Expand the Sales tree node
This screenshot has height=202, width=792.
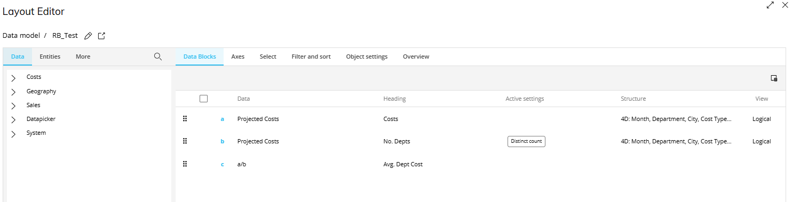[x=13, y=106]
